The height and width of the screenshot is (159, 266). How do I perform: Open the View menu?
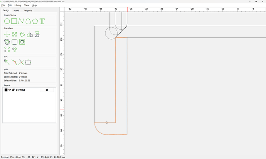click(27, 5)
